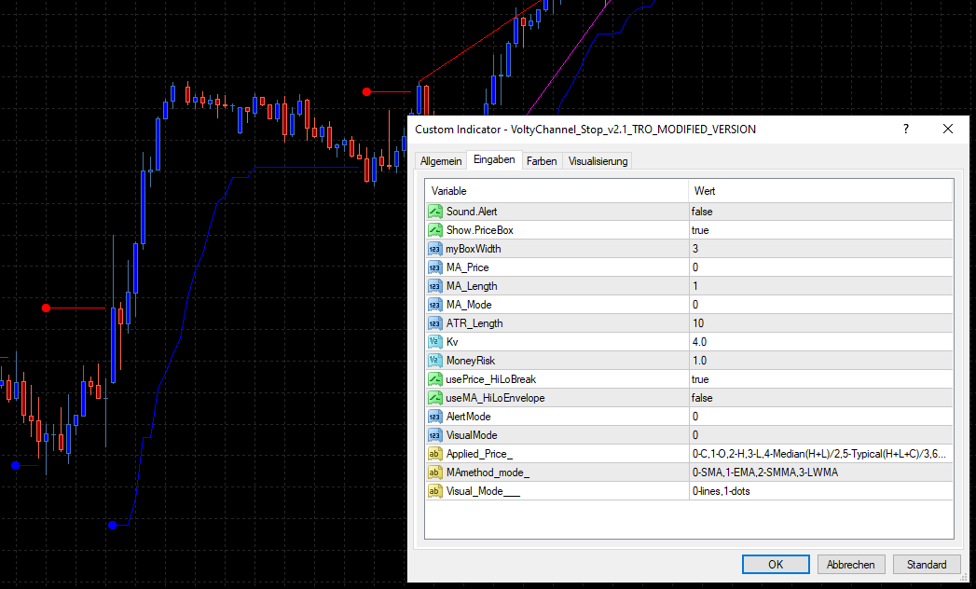Viewport: 976px width, 589px height.
Task: Click the dialog help question mark
Action: coord(906,129)
